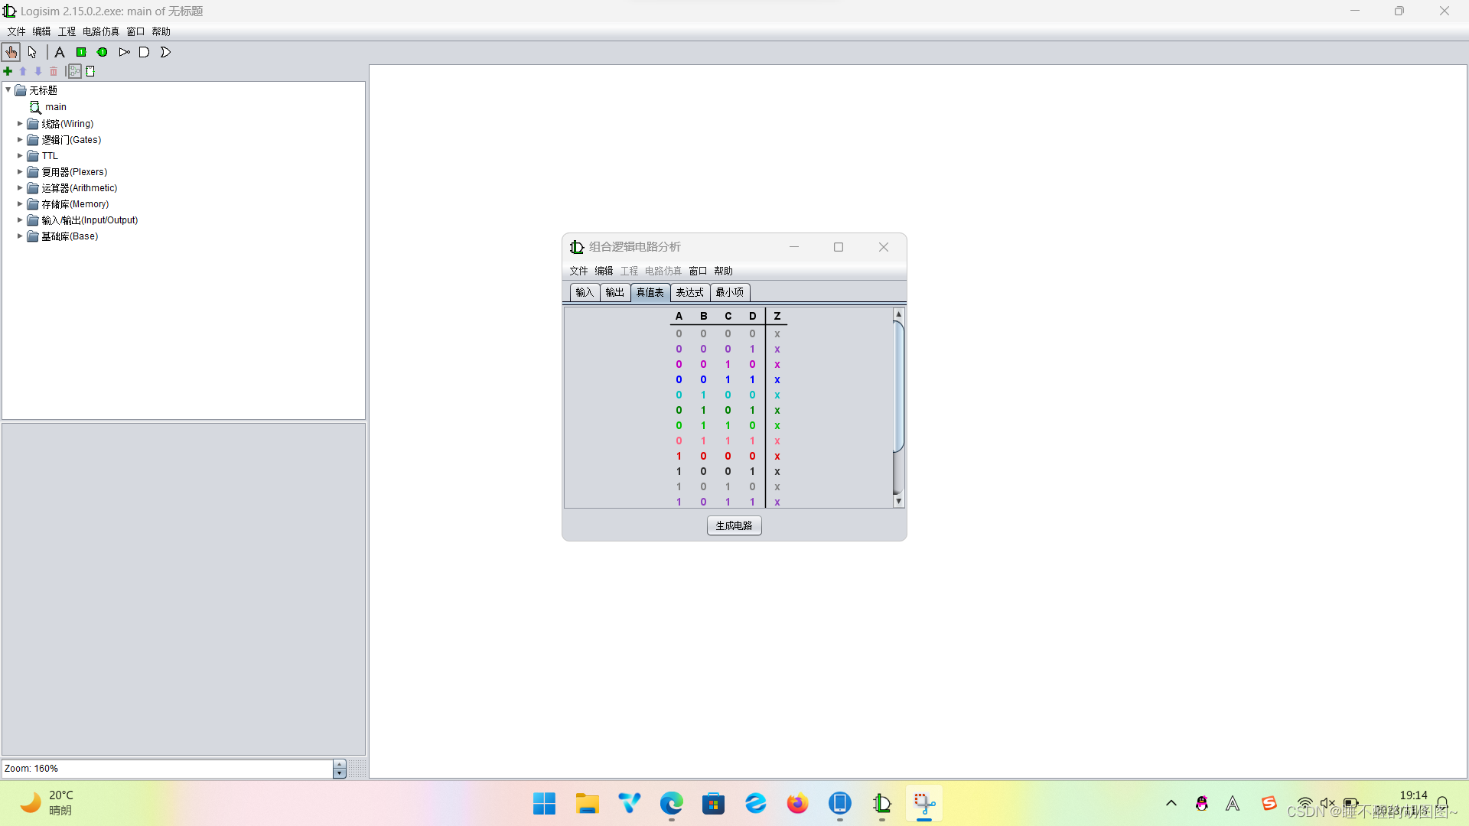Select the AND gate tool
Viewport: 1469px width, 826px height.
click(144, 52)
